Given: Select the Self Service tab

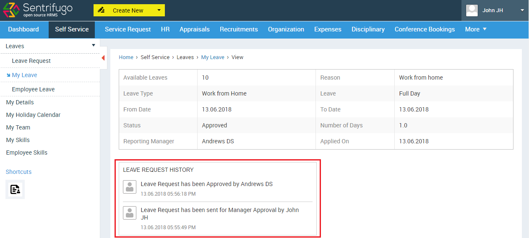Looking at the screenshot, I should [72, 29].
